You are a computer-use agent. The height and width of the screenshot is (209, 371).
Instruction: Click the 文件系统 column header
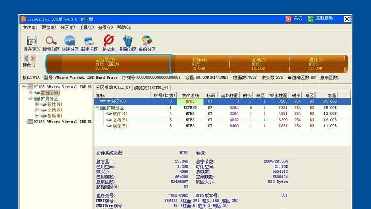coord(190,96)
